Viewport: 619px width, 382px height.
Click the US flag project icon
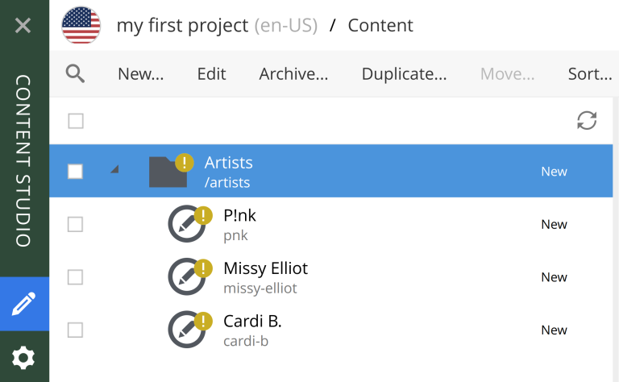pos(81,25)
